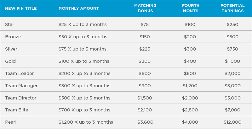Click the $2,100 matching bonus for Team Elite

pyautogui.click(x=145, y=110)
